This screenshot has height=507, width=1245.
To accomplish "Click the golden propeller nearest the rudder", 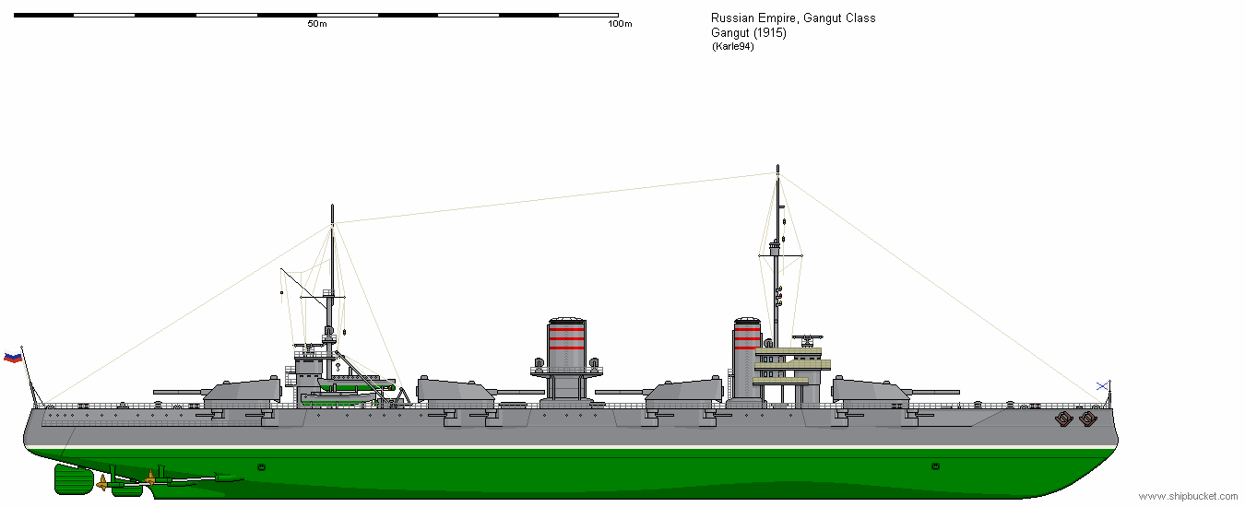I will pos(101,481).
